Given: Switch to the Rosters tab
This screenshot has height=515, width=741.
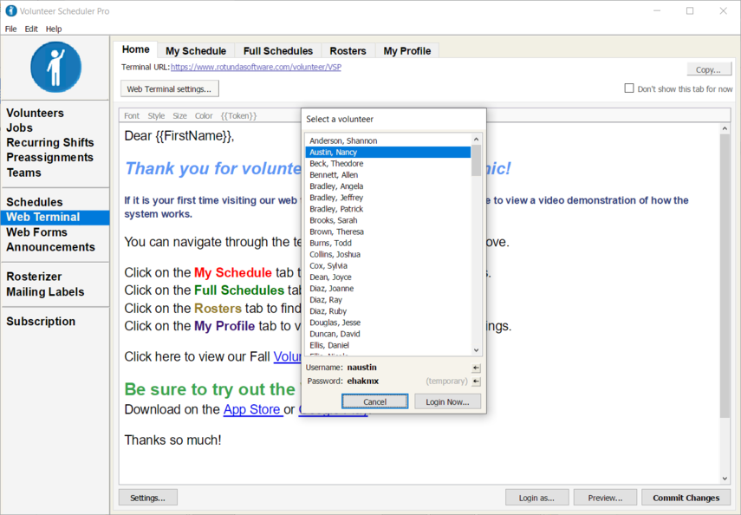Looking at the screenshot, I should pyautogui.click(x=348, y=50).
